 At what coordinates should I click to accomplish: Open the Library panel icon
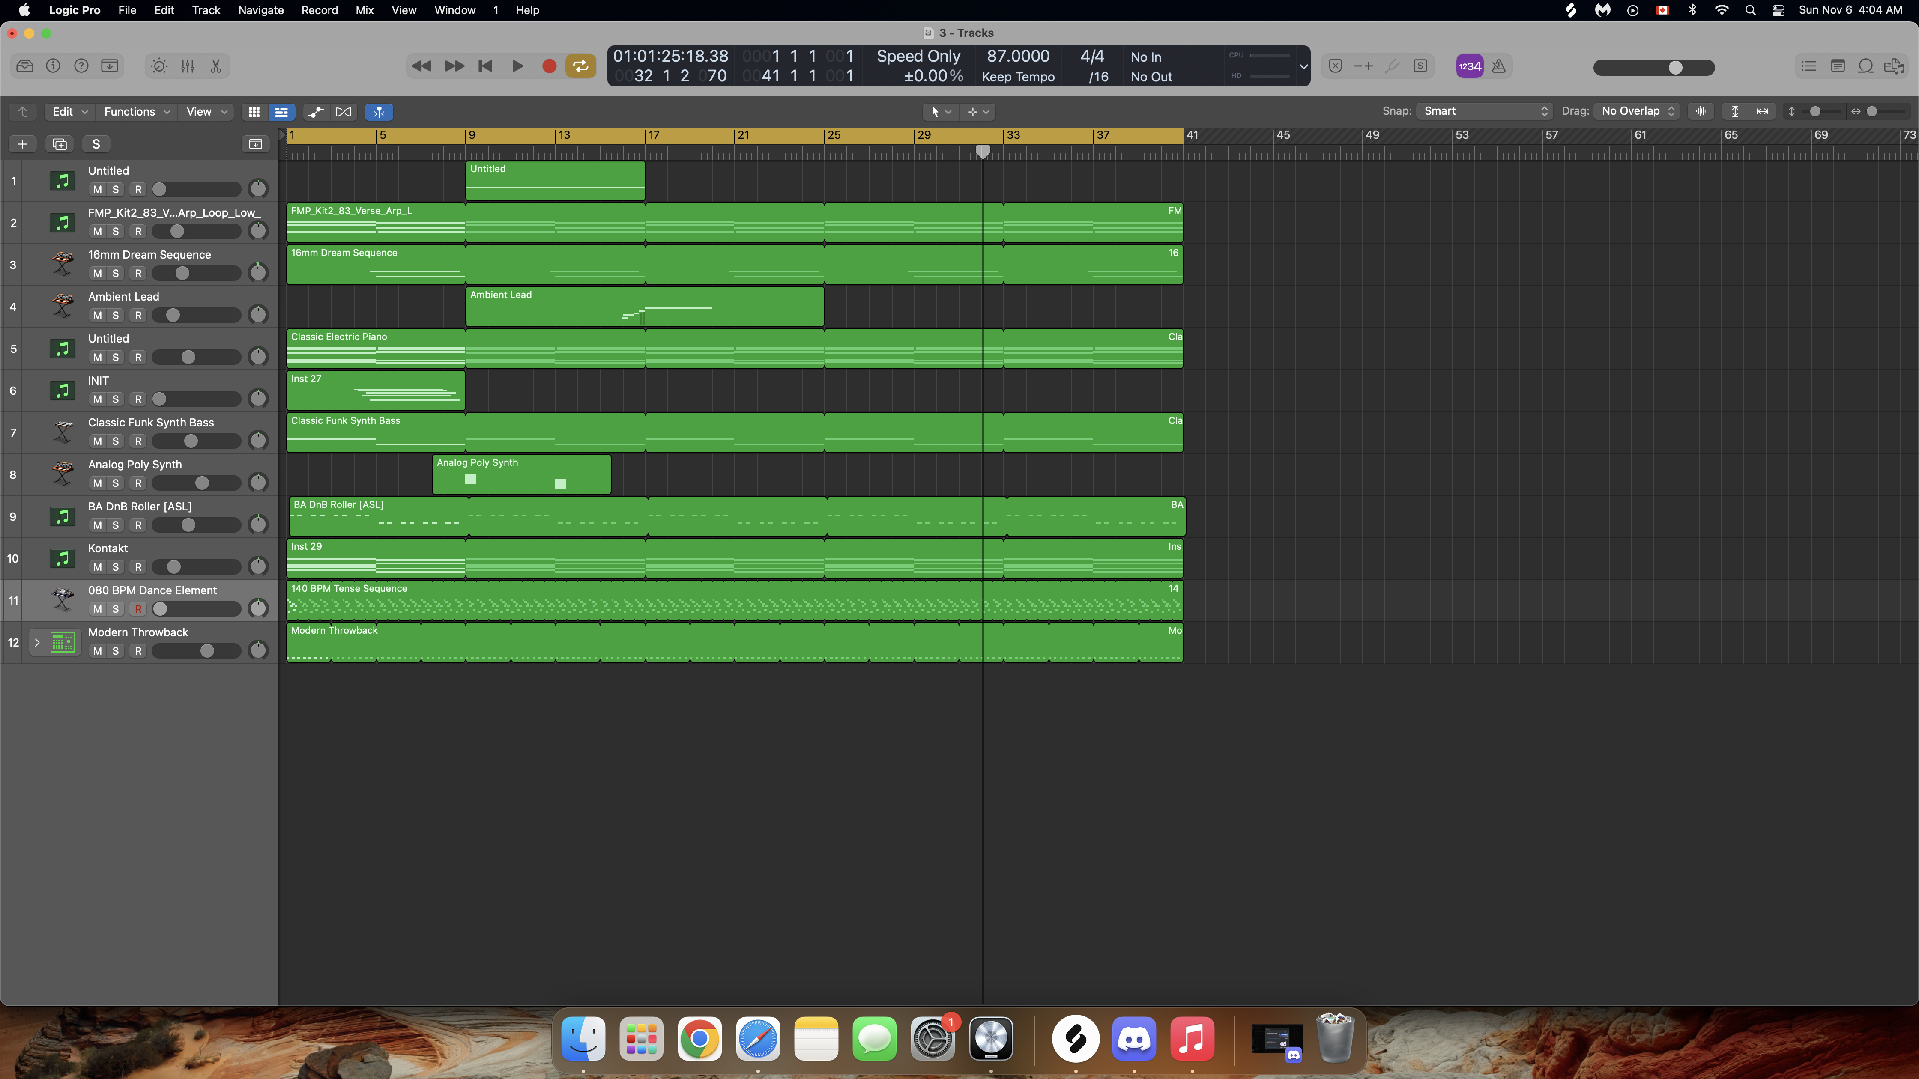click(x=24, y=66)
